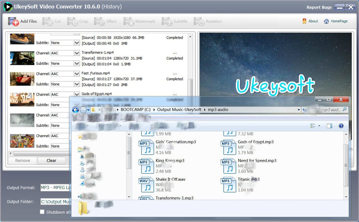Select Transformers-1.mp4 thumbnail
The image size is (359, 222).
pos(22,58)
